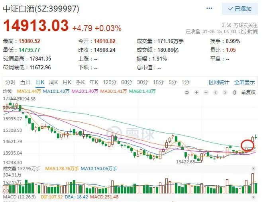Click the volume MA10:150.06万手 label
Screen dimensions: 265x202
pyautogui.click(x=99, y=169)
